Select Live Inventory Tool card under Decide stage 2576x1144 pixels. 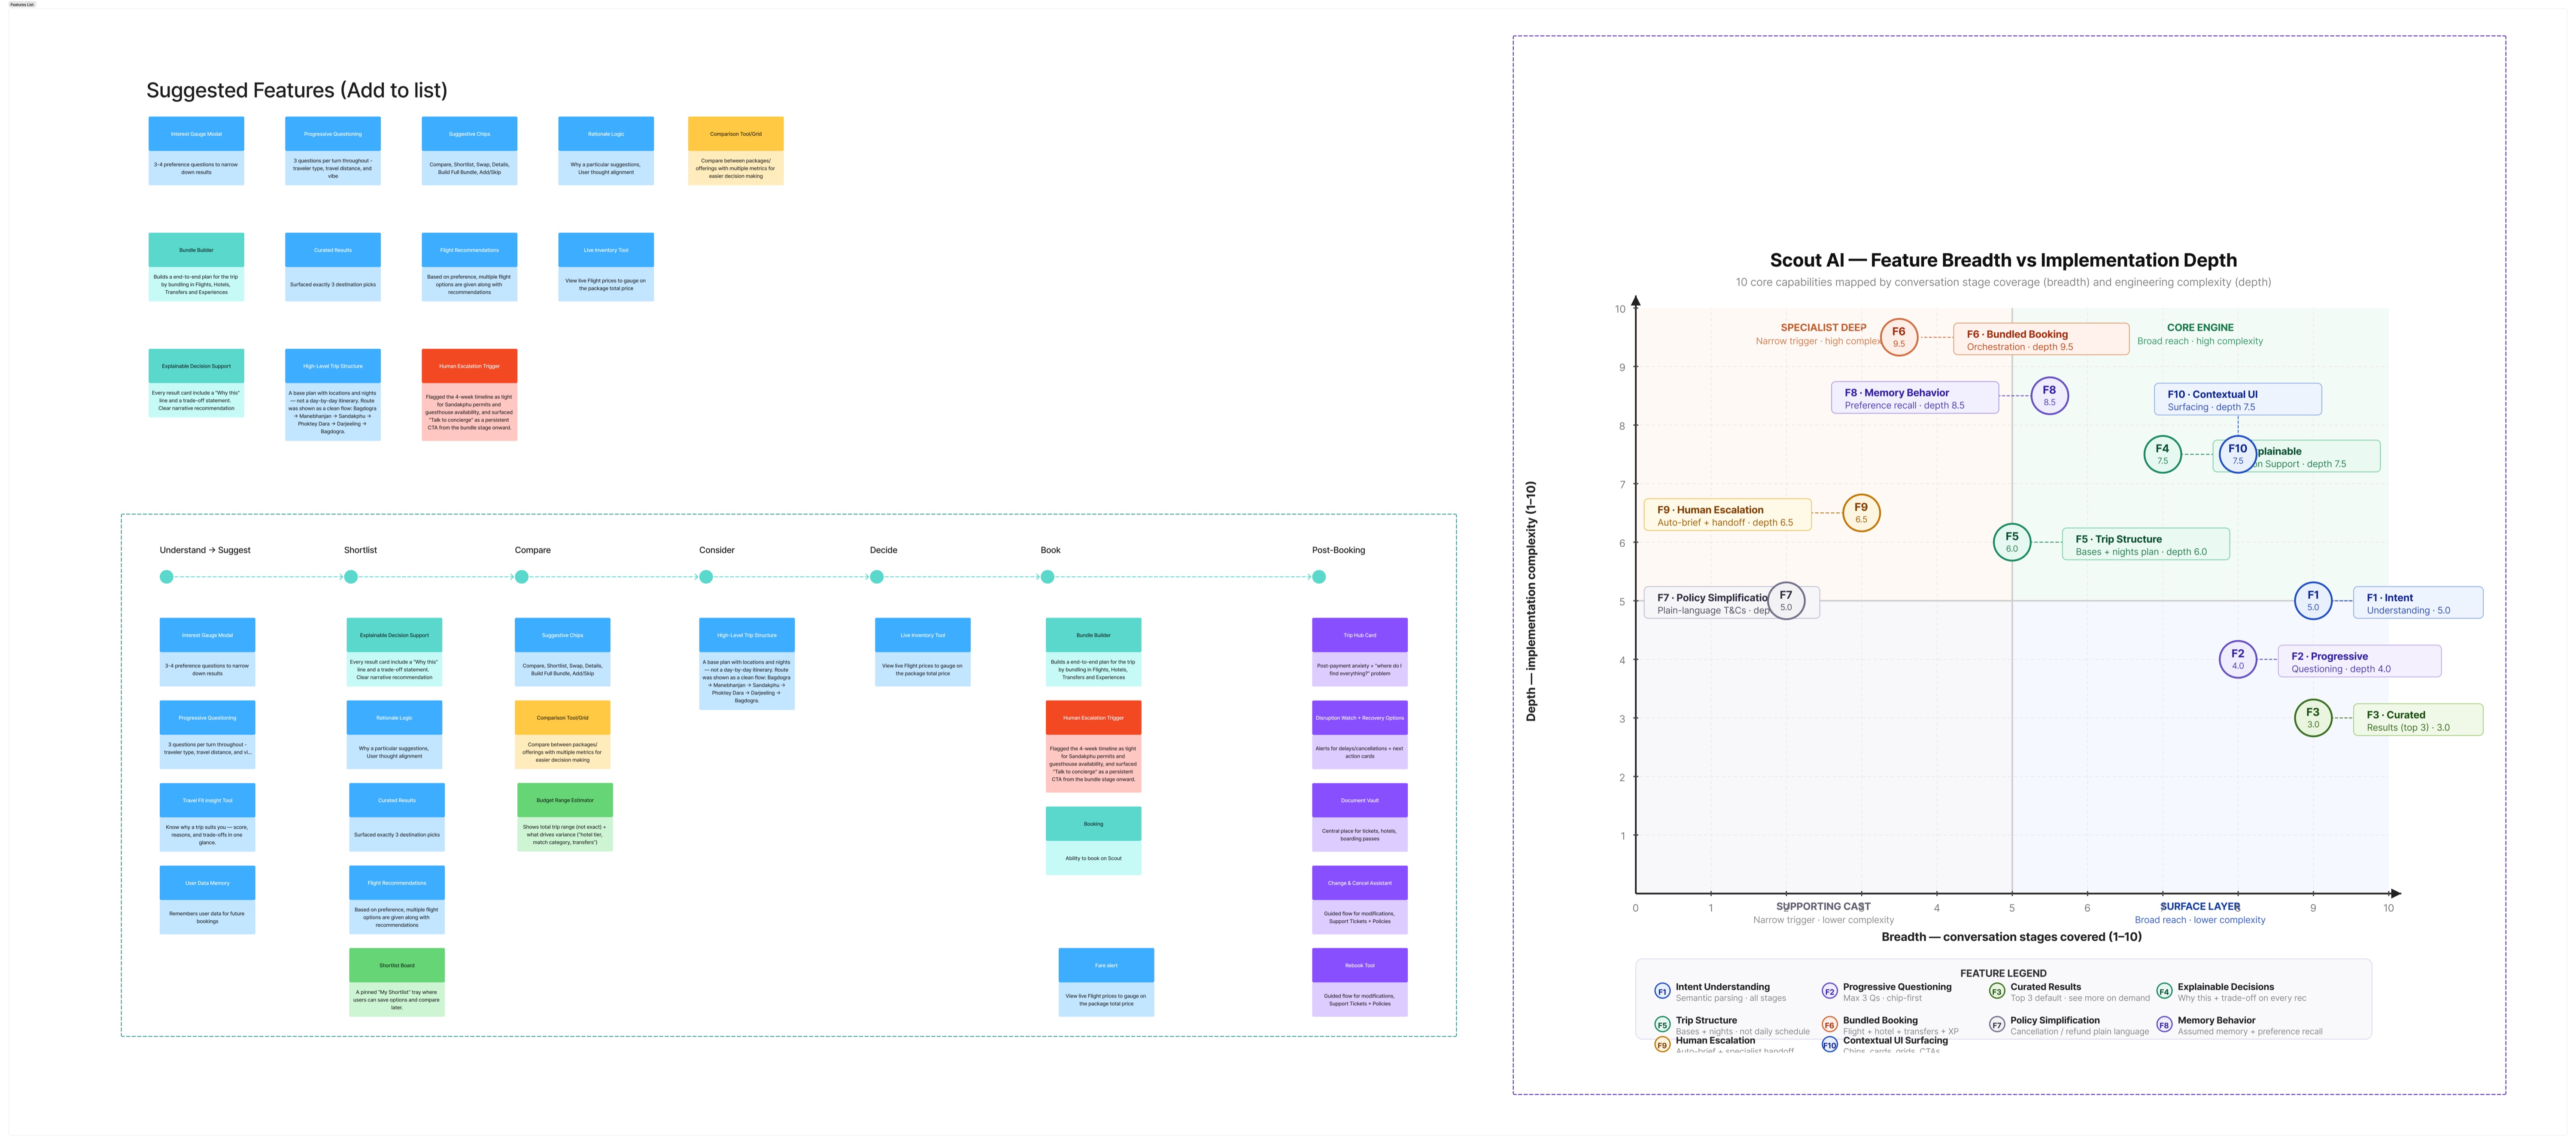(922, 652)
